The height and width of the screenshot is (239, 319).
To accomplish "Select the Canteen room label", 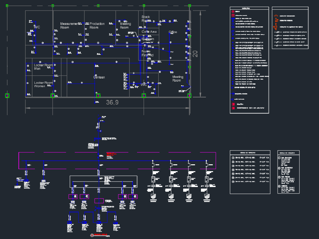I will point(99,77).
